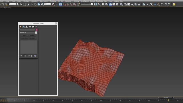This screenshot has height=103, width=183.
Task: Open the Curve Editor icon
Action: 114,4
